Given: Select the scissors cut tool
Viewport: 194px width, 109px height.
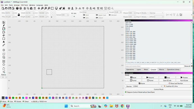Looking at the screenshot, I should [x=4, y=35].
